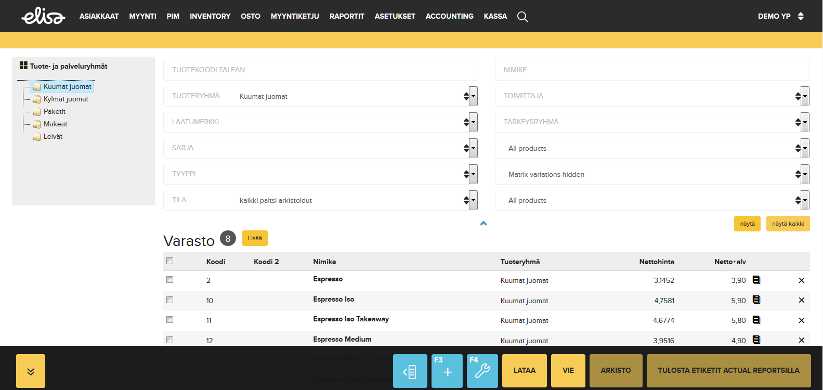The image size is (823, 390).
Task: Click the LATAA button
Action: (525, 371)
